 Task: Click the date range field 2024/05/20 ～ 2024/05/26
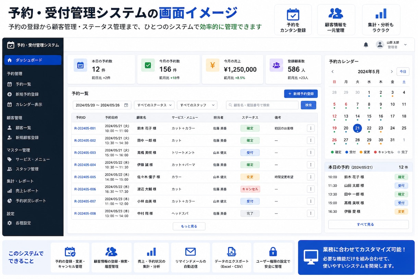pos(102,105)
